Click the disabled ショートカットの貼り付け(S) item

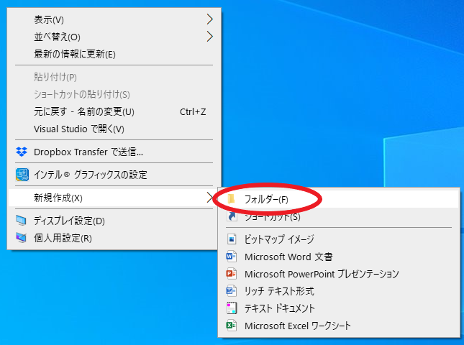[82, 94]
